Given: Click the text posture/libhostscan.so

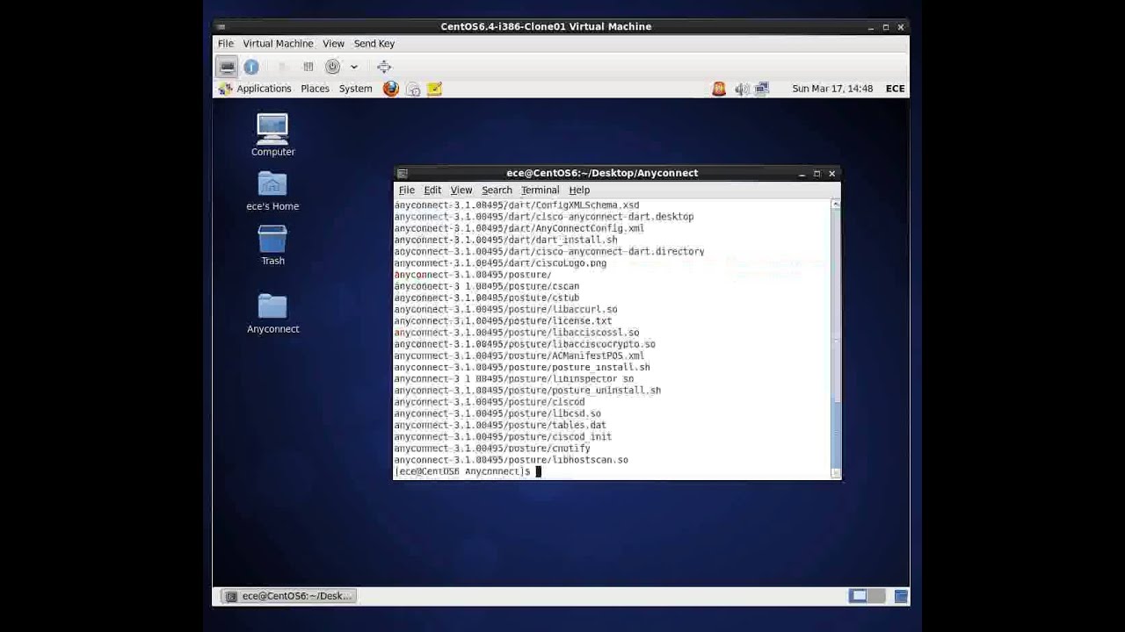Looking at the screenshot, I should tap(568, 460).
